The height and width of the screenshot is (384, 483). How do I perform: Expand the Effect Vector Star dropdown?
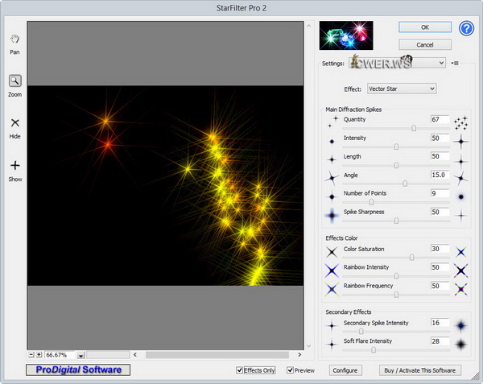(x=431, y=89)
